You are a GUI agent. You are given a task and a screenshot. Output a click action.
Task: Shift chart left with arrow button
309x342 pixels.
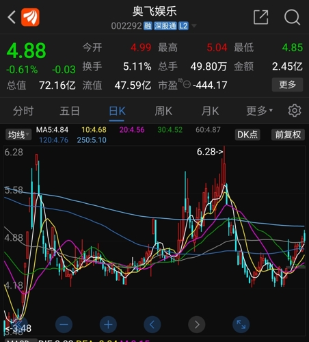(x=152, y=324)
